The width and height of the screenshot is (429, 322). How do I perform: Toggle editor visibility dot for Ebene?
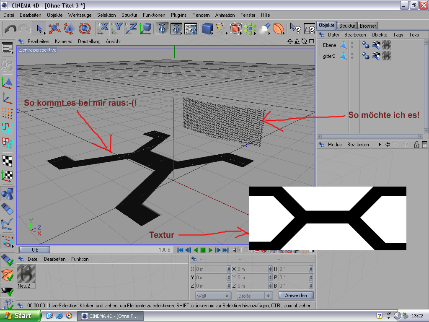click(352, 43)
